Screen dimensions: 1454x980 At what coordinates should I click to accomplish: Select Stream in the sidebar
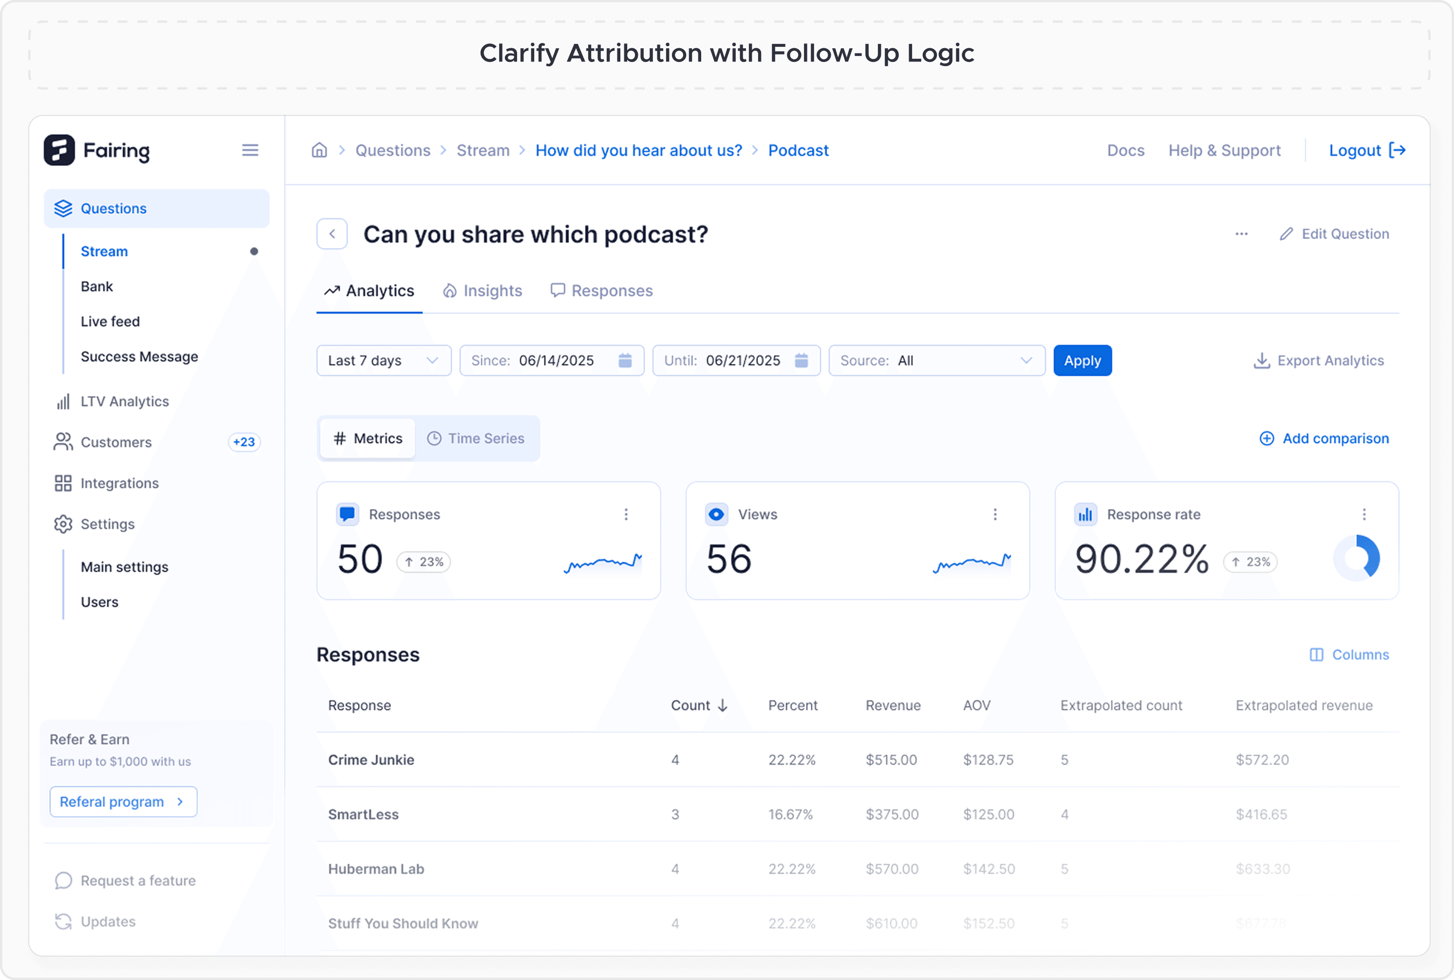point(104,251)
